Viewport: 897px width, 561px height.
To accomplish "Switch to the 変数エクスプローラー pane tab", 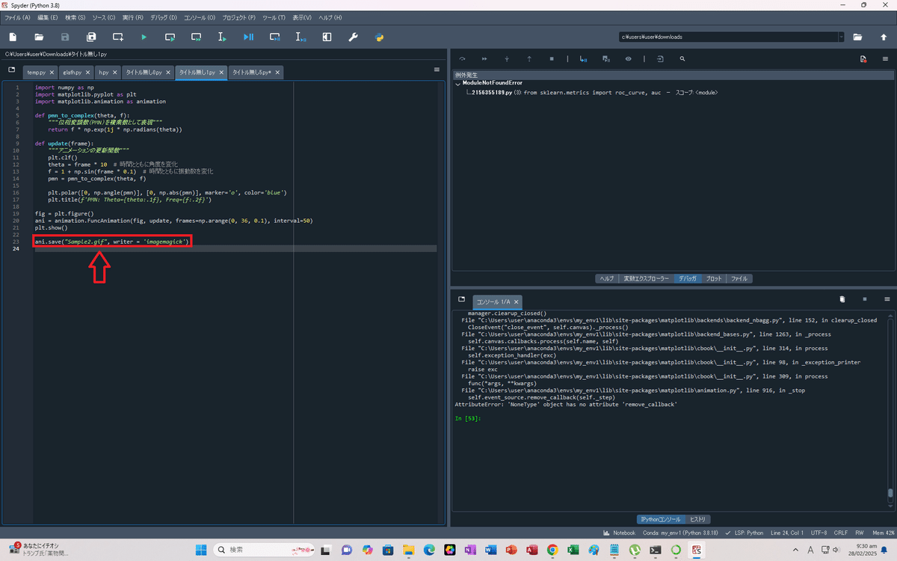I will 647,278.
